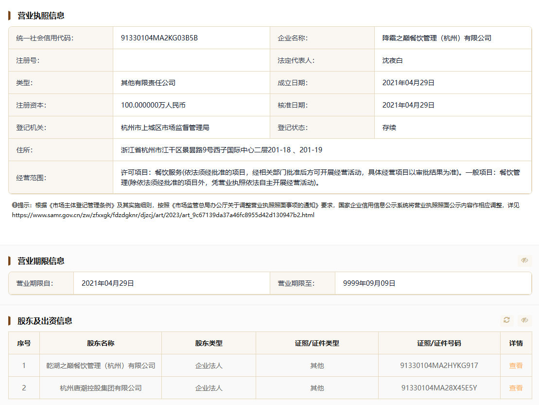Click the 证照/证件号码 column header

pos(439,343)
